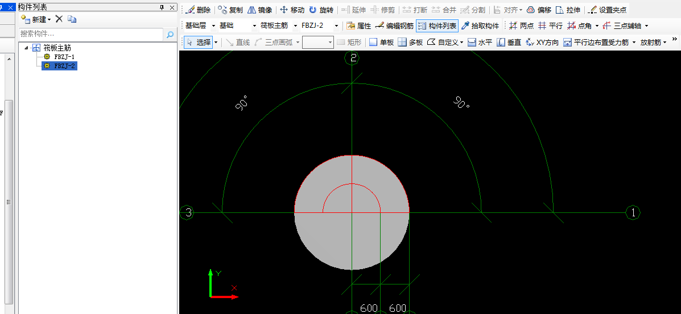Activate the 偏移 (Offset) tool

coord(539,10)
